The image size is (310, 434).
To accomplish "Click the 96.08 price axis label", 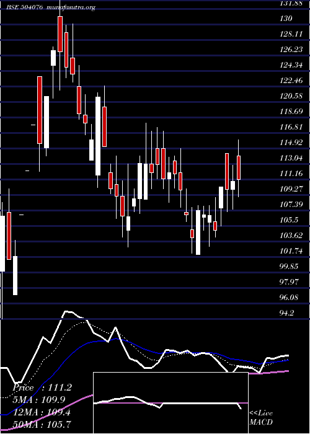I will tap(289, 298).
